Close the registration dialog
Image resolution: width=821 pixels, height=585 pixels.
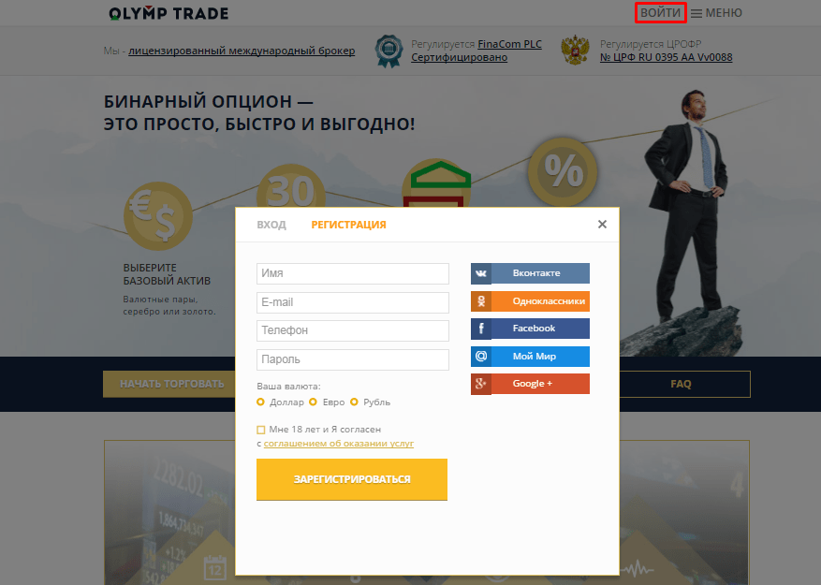pyautogui.click(x=602, y=224)
